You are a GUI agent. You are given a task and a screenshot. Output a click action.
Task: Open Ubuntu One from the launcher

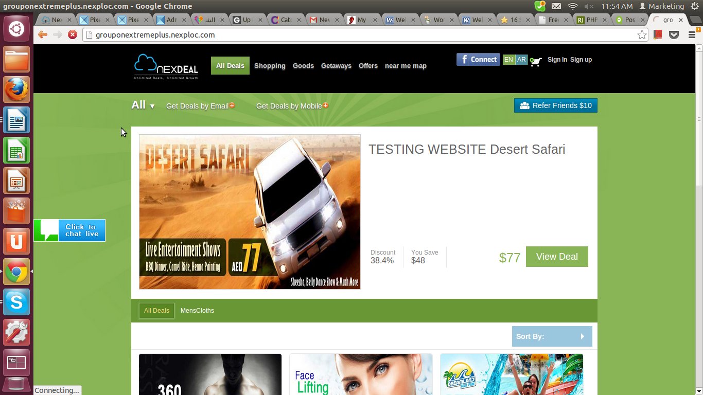click(16, 241)
